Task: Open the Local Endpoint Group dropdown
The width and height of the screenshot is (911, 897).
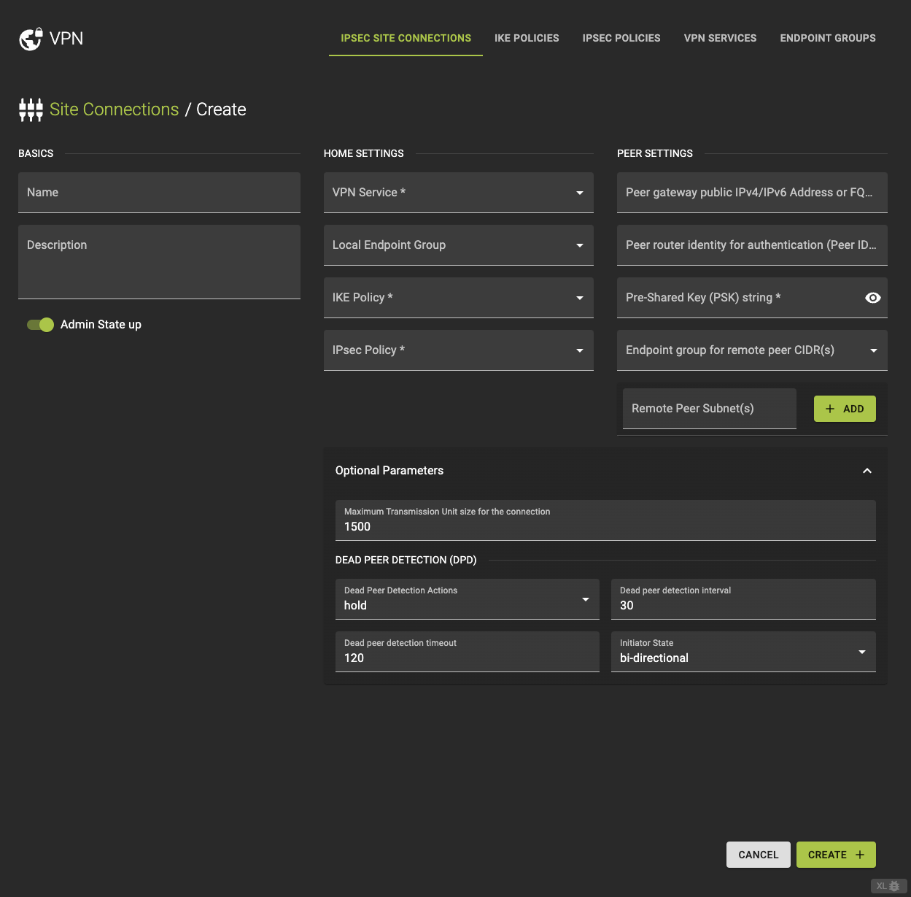Action: 458,245
